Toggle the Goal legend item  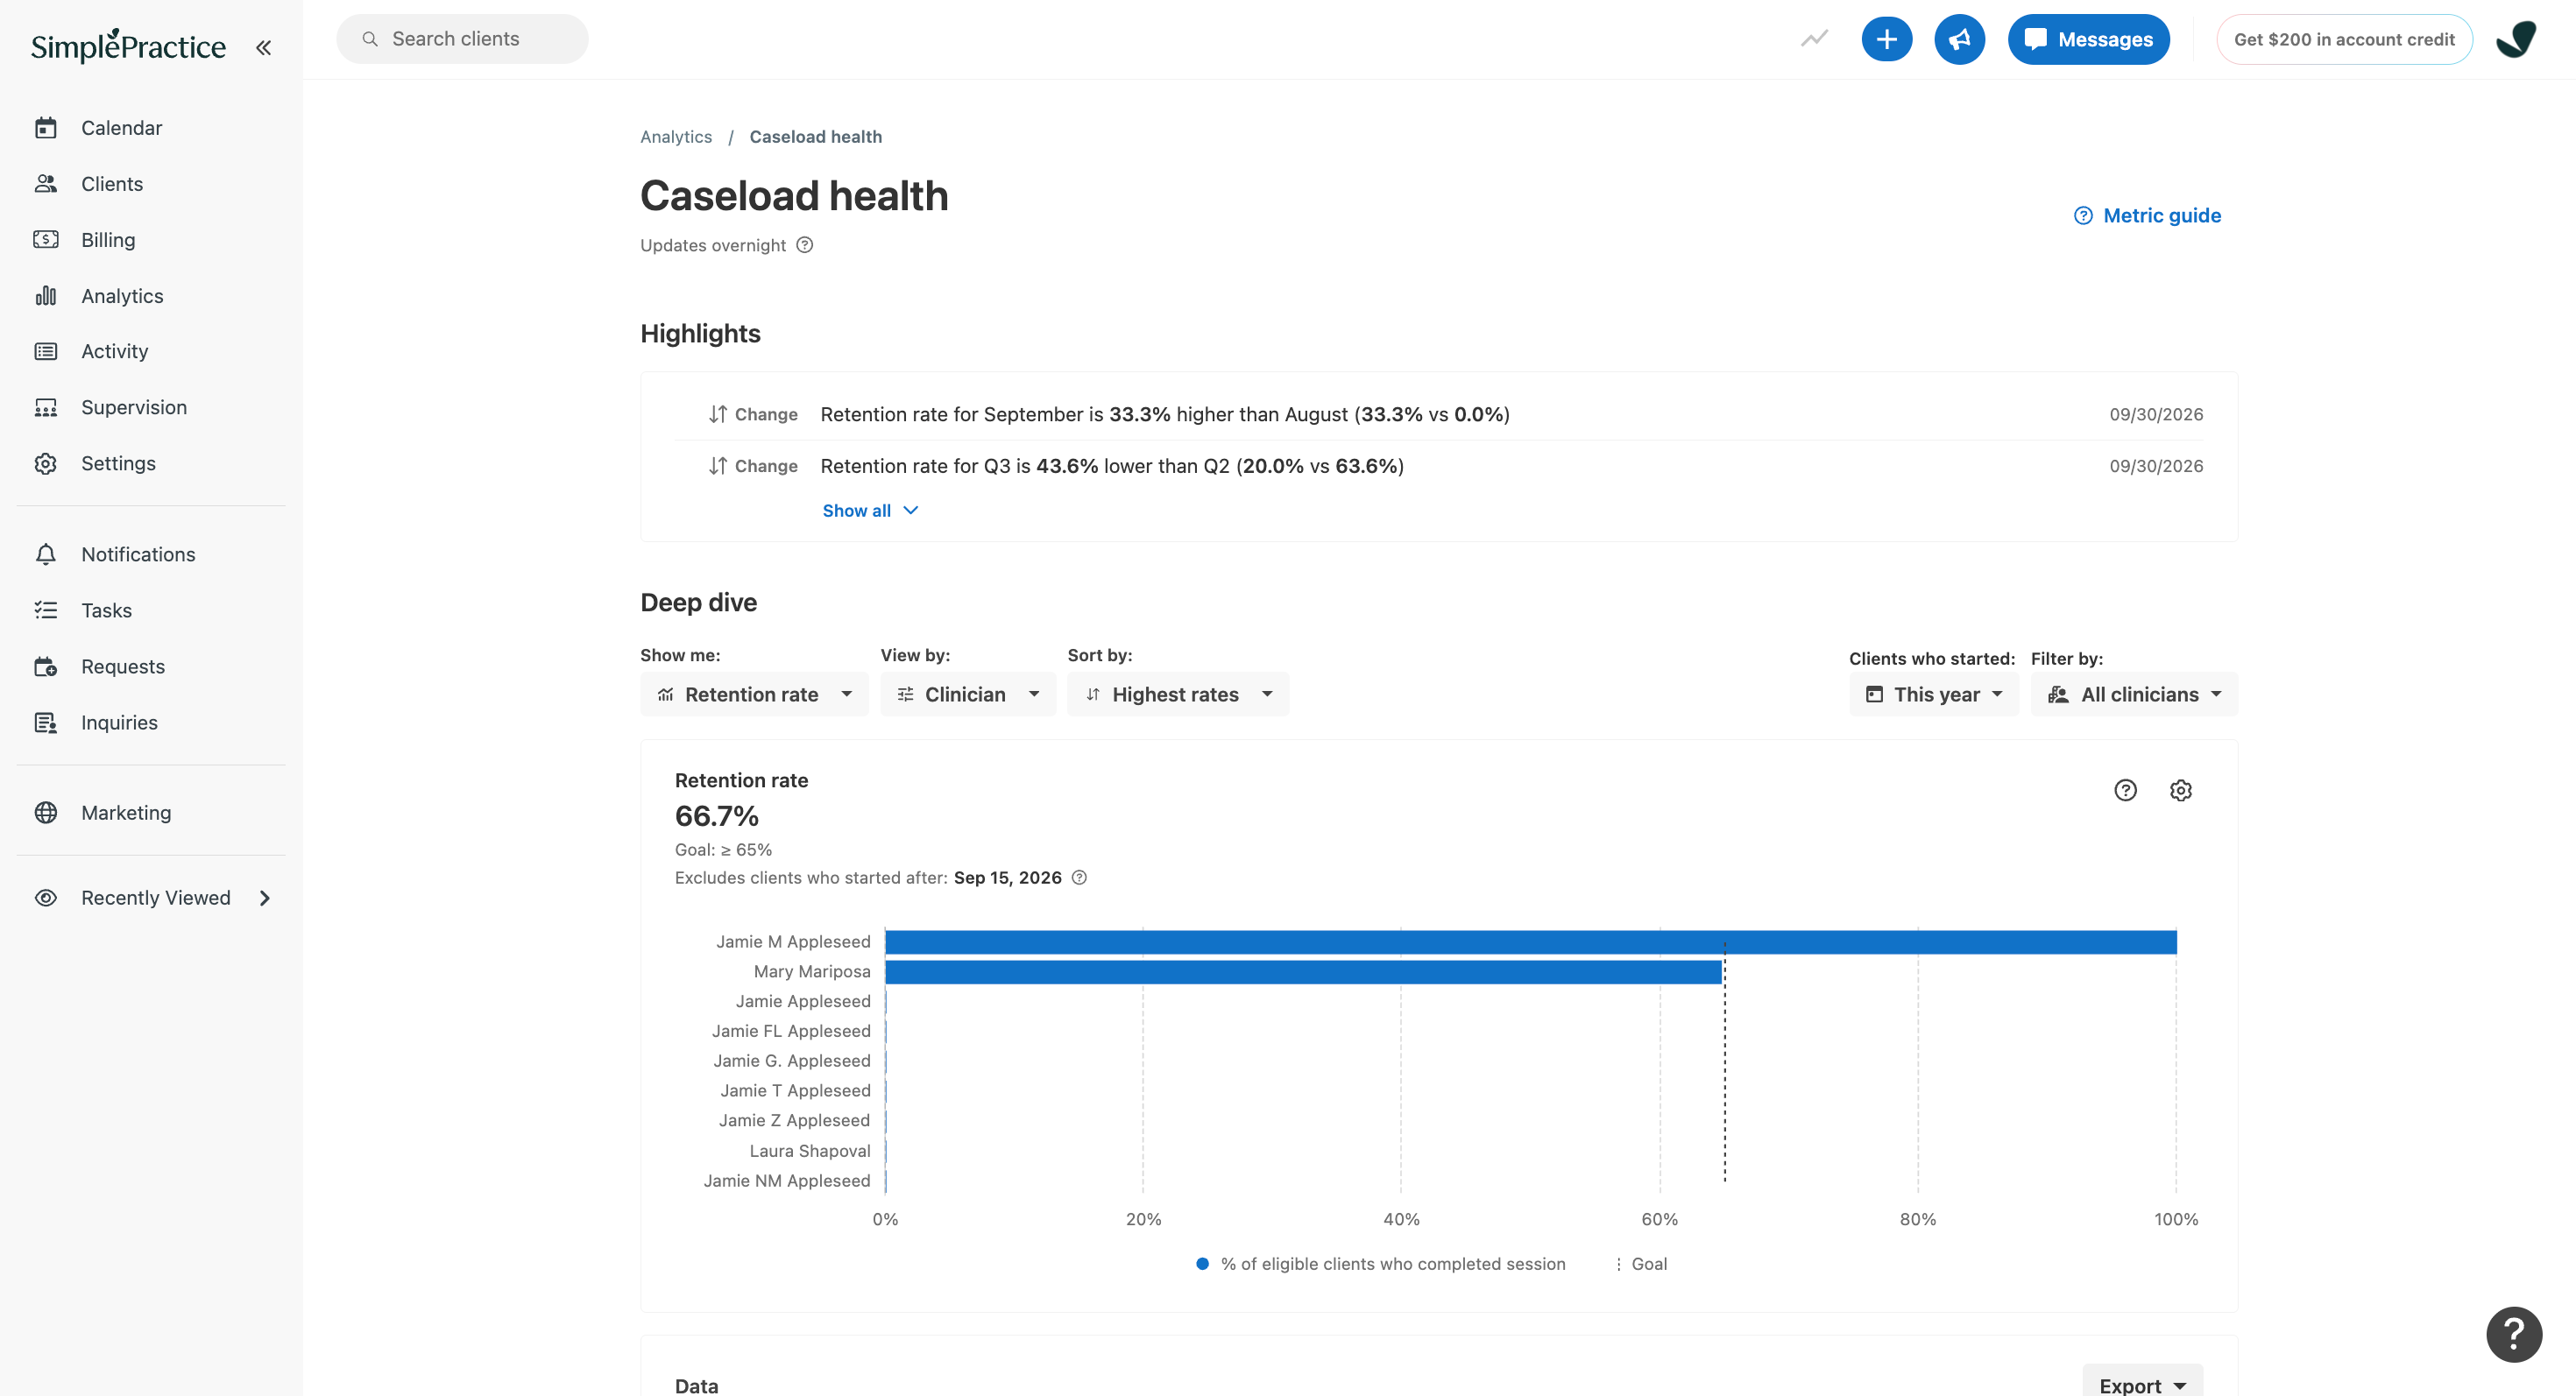pos(1641,1264)
